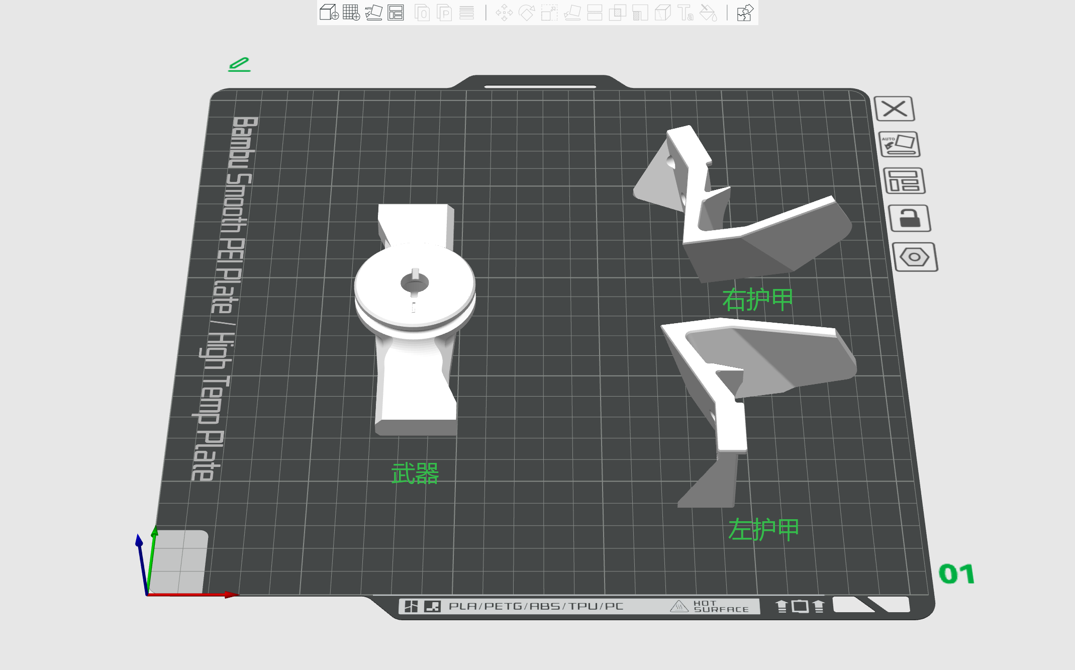Select the Rotate tool icon
The height and width of the screenshot is (670, 1075).
(x=527, y=13)
